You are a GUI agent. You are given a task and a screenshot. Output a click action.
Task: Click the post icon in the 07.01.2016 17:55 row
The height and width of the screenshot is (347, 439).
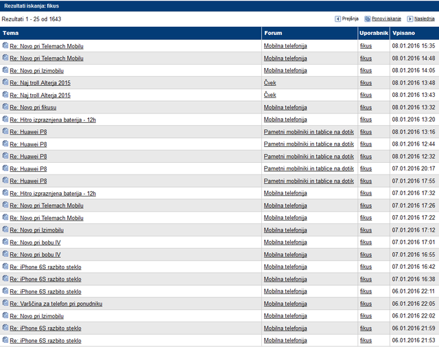click(5, 180)
